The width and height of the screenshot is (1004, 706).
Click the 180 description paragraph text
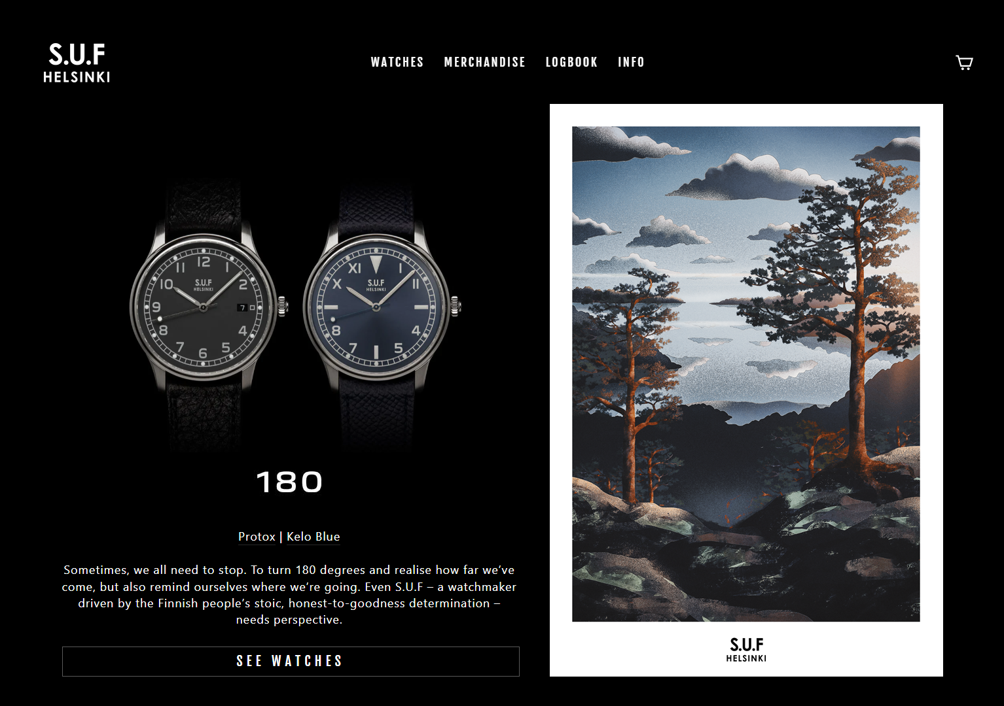(289, 595)
